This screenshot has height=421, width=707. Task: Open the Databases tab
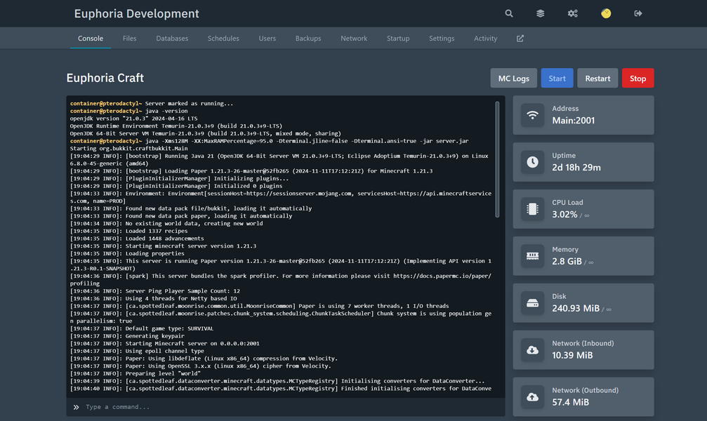172,39
